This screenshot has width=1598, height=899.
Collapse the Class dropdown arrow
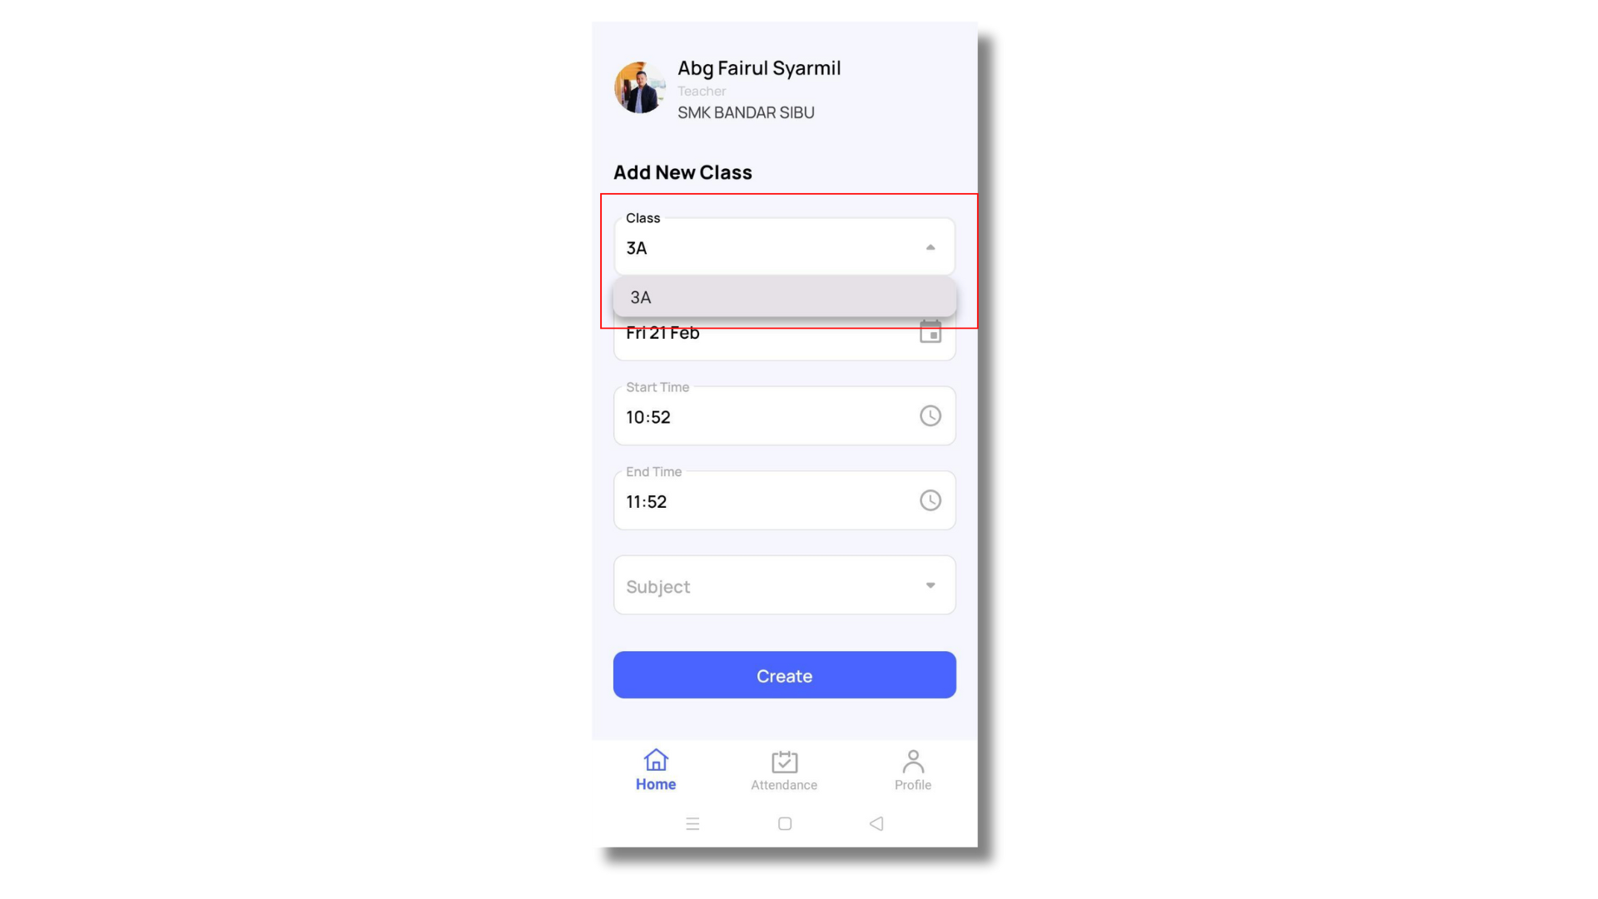(x=931, y=247)
